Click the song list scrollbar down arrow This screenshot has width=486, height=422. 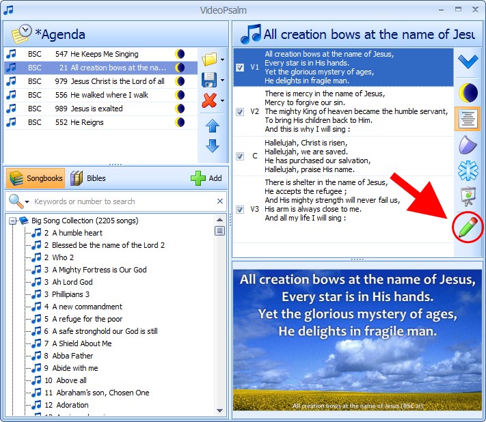219,410
